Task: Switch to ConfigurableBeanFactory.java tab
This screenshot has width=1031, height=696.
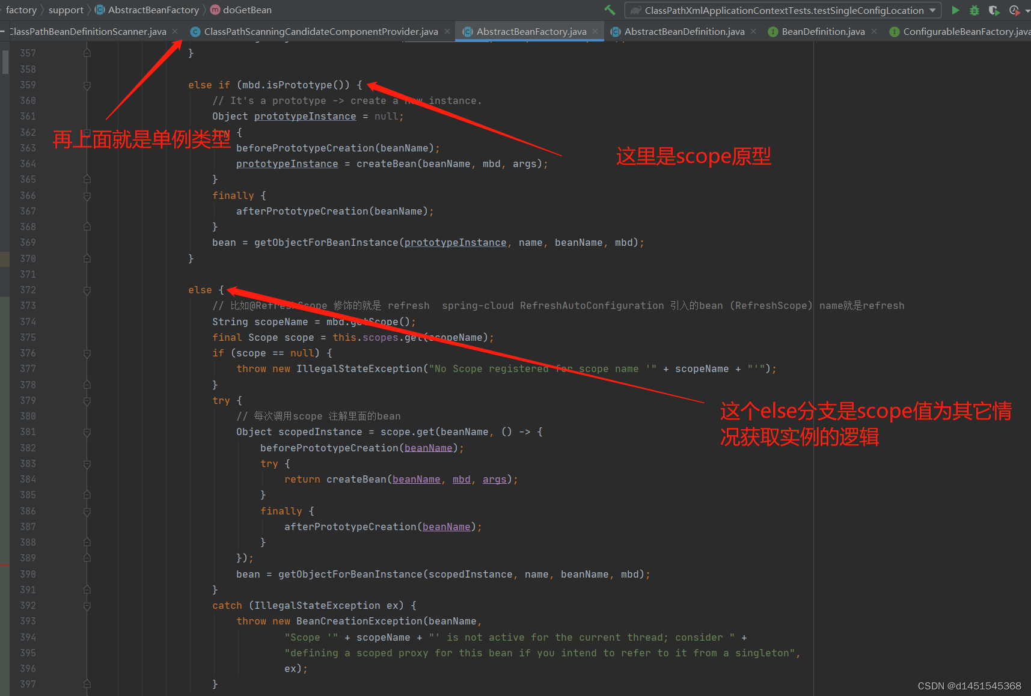Action: click(967, 31)
